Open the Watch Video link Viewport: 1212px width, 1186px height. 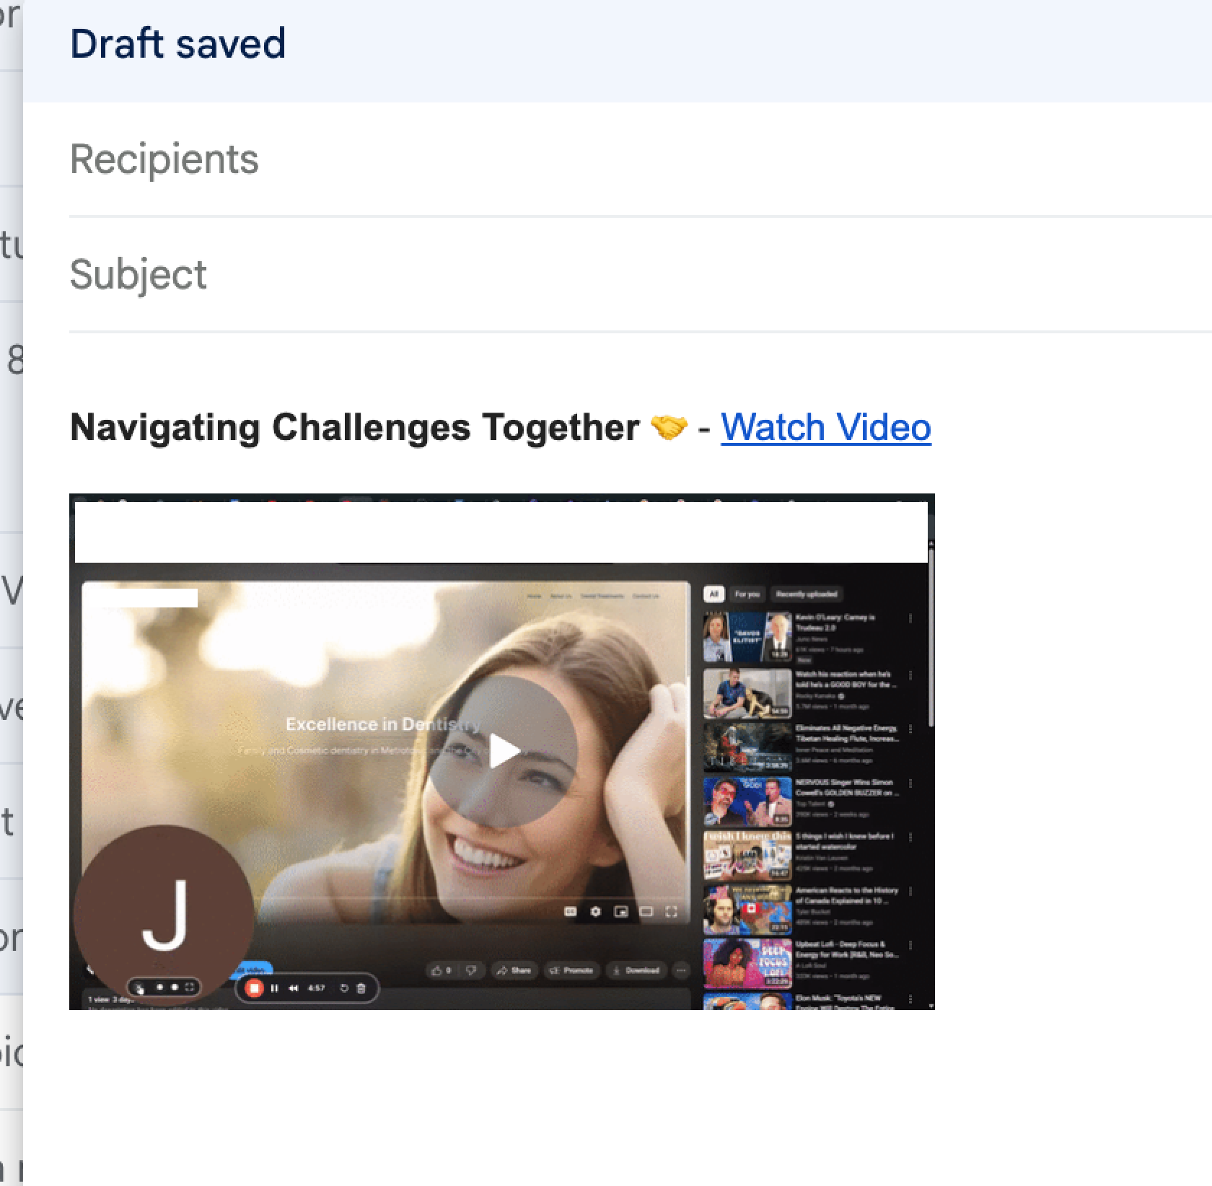pos(826,427)
